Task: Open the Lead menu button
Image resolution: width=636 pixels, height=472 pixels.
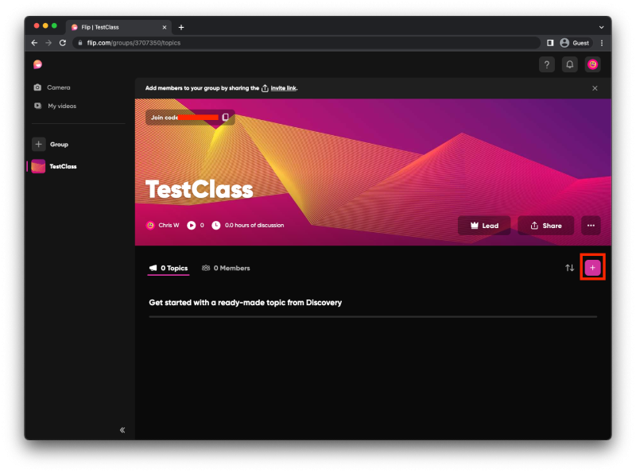Action: click(x=484, y=225)
